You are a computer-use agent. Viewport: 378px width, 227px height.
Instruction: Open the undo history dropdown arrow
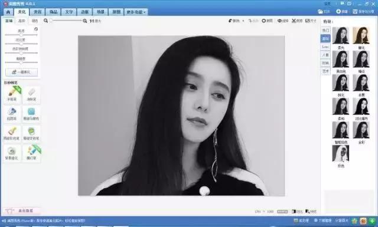point(243,21)
